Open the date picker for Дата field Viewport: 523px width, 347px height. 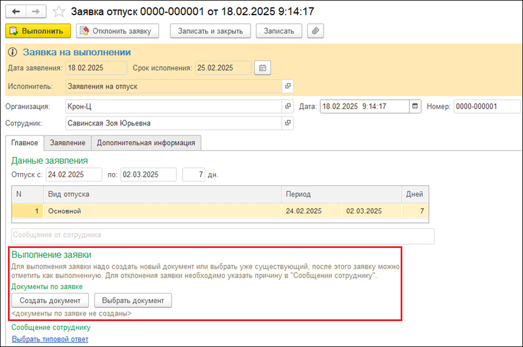tap(415, 107)
